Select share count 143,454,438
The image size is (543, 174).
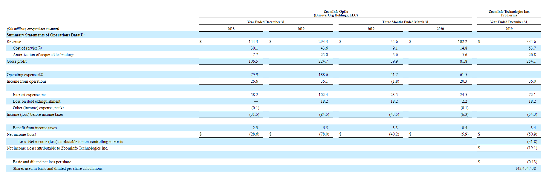click(x=525, y=168)
